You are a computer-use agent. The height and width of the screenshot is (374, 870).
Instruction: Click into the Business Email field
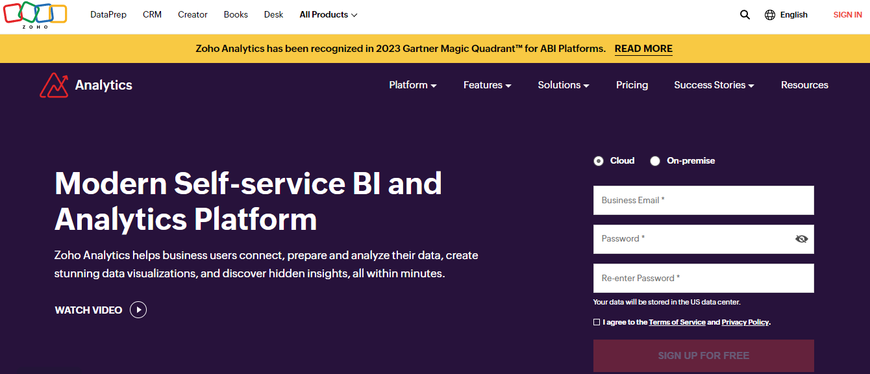pos(703,200)
